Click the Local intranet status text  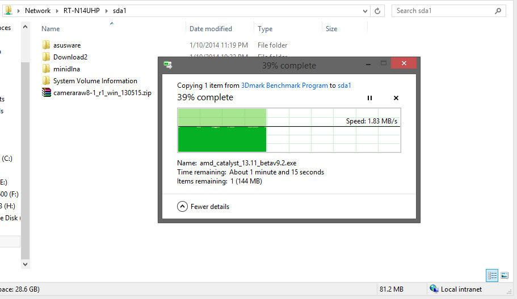[x=461, y=289]
